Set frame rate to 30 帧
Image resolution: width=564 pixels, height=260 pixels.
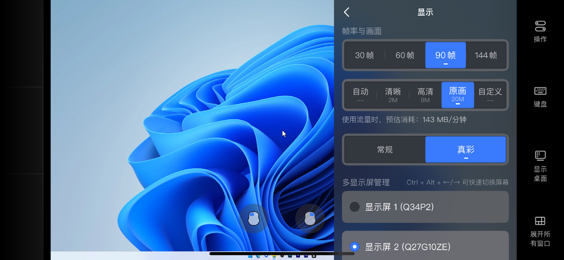point(364,55)
